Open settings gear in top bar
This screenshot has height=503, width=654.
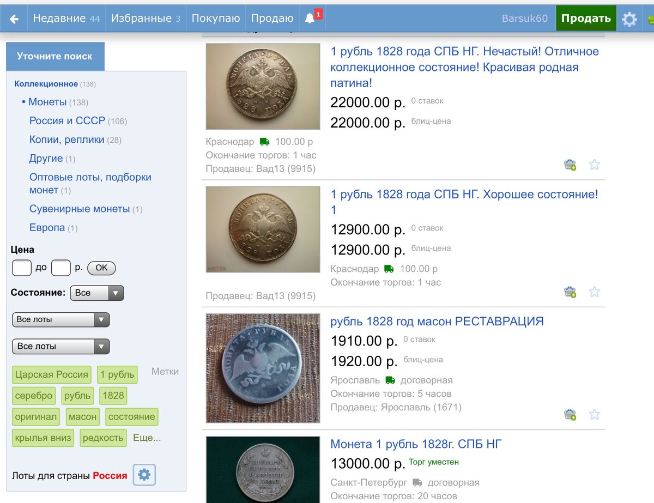coord(629,20)
